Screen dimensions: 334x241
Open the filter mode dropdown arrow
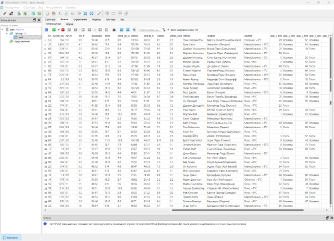(x=168, y=29)
